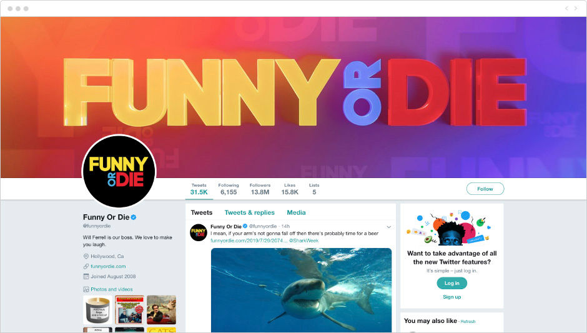Screen dimensions: 587x333
Task: Click the browser forward arrow
Action: (x=576, y=8)
